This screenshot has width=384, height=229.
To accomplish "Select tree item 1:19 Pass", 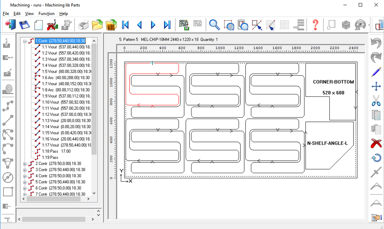I will [50, 158].
